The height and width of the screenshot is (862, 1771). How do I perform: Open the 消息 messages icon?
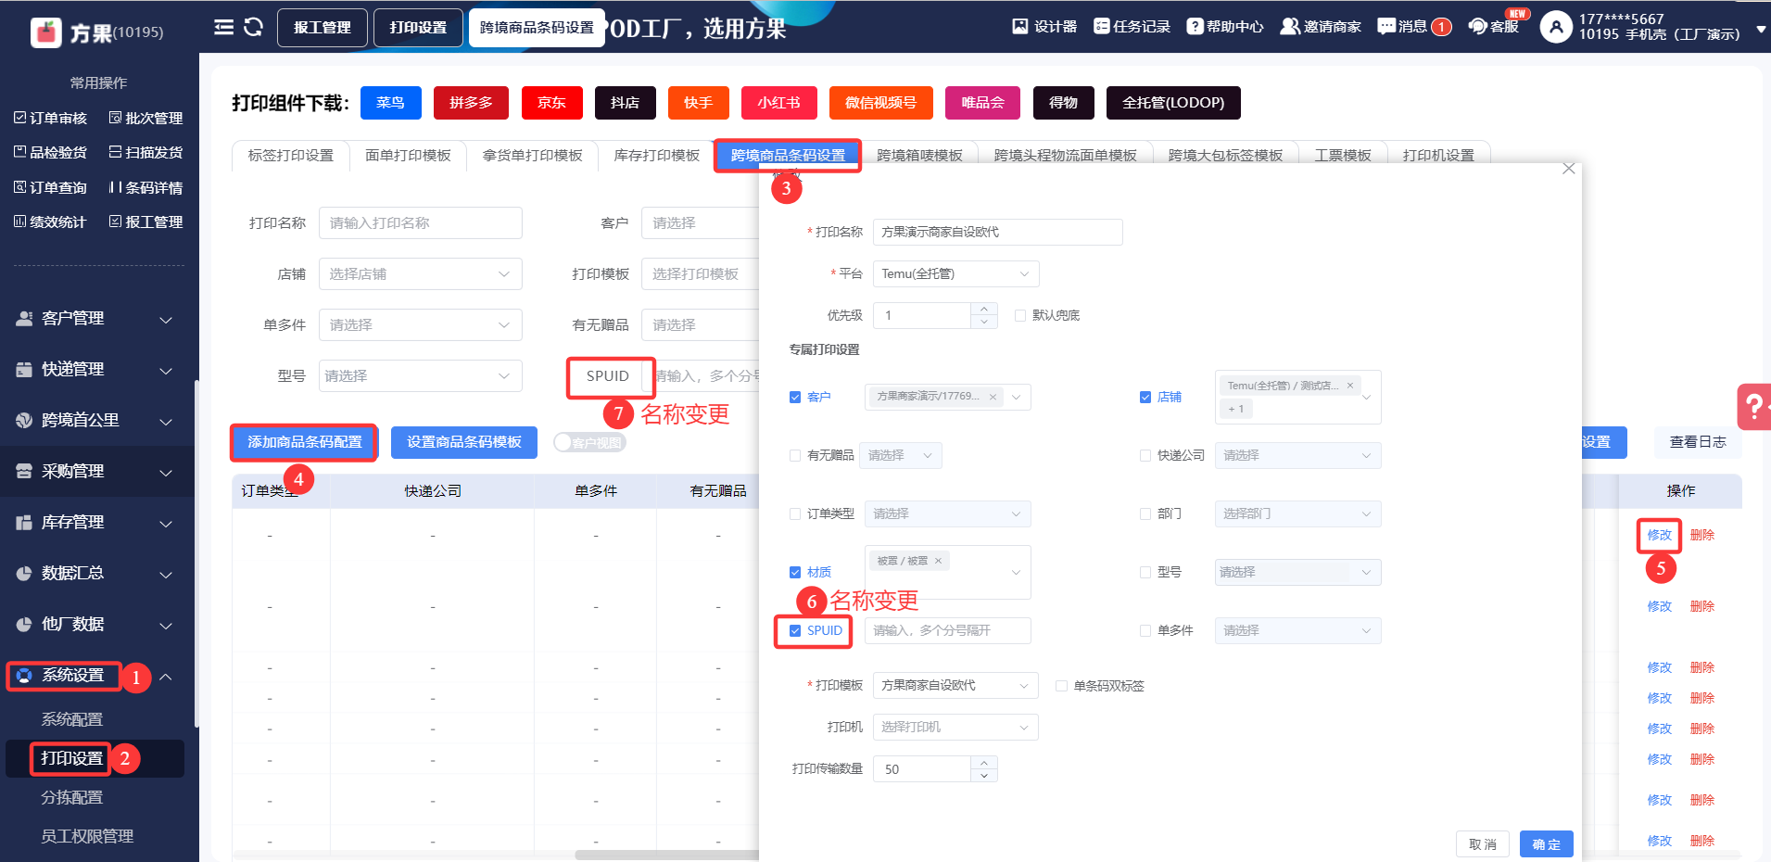1386,26
